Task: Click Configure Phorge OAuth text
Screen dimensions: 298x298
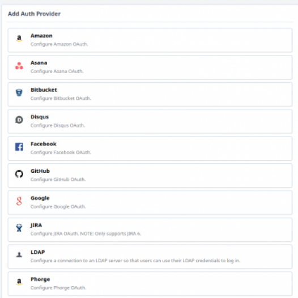Action: [58, 288]
